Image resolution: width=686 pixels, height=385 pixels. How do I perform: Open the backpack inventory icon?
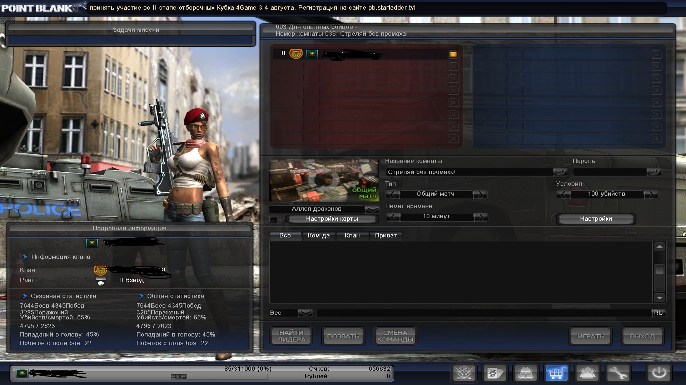point(526,373)
